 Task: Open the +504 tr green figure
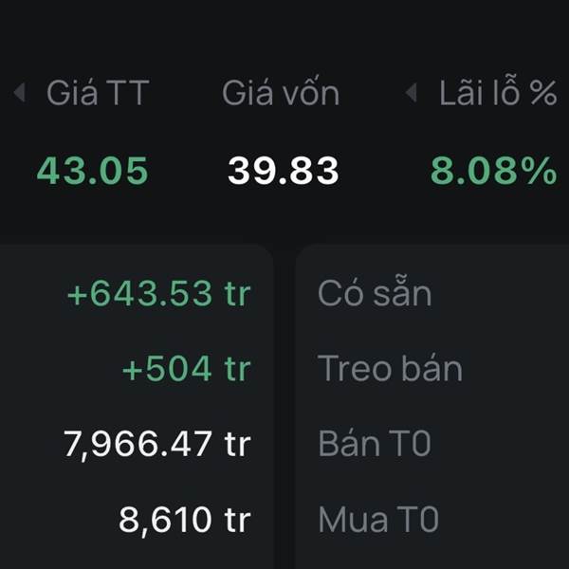click(186, 369)
